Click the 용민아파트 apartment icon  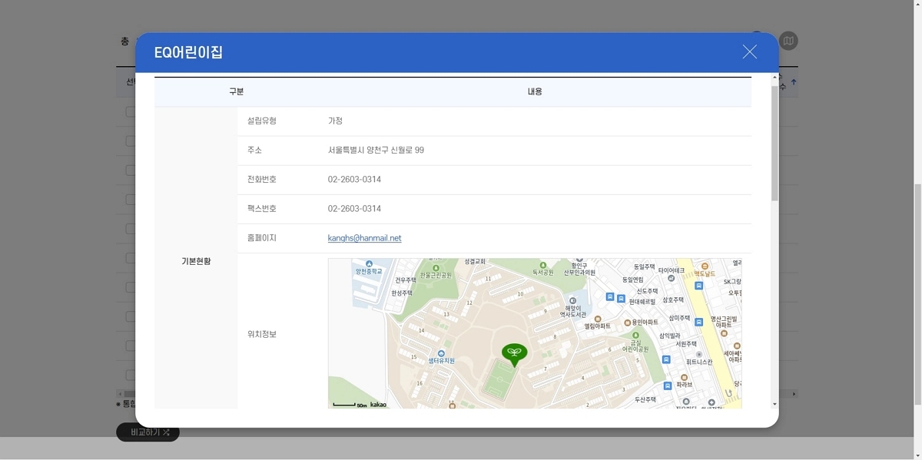tap(628, 323)
